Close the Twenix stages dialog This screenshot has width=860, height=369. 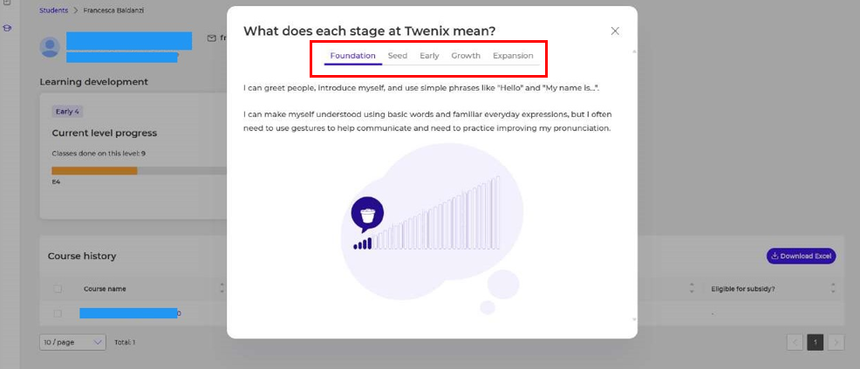(615, 31)
